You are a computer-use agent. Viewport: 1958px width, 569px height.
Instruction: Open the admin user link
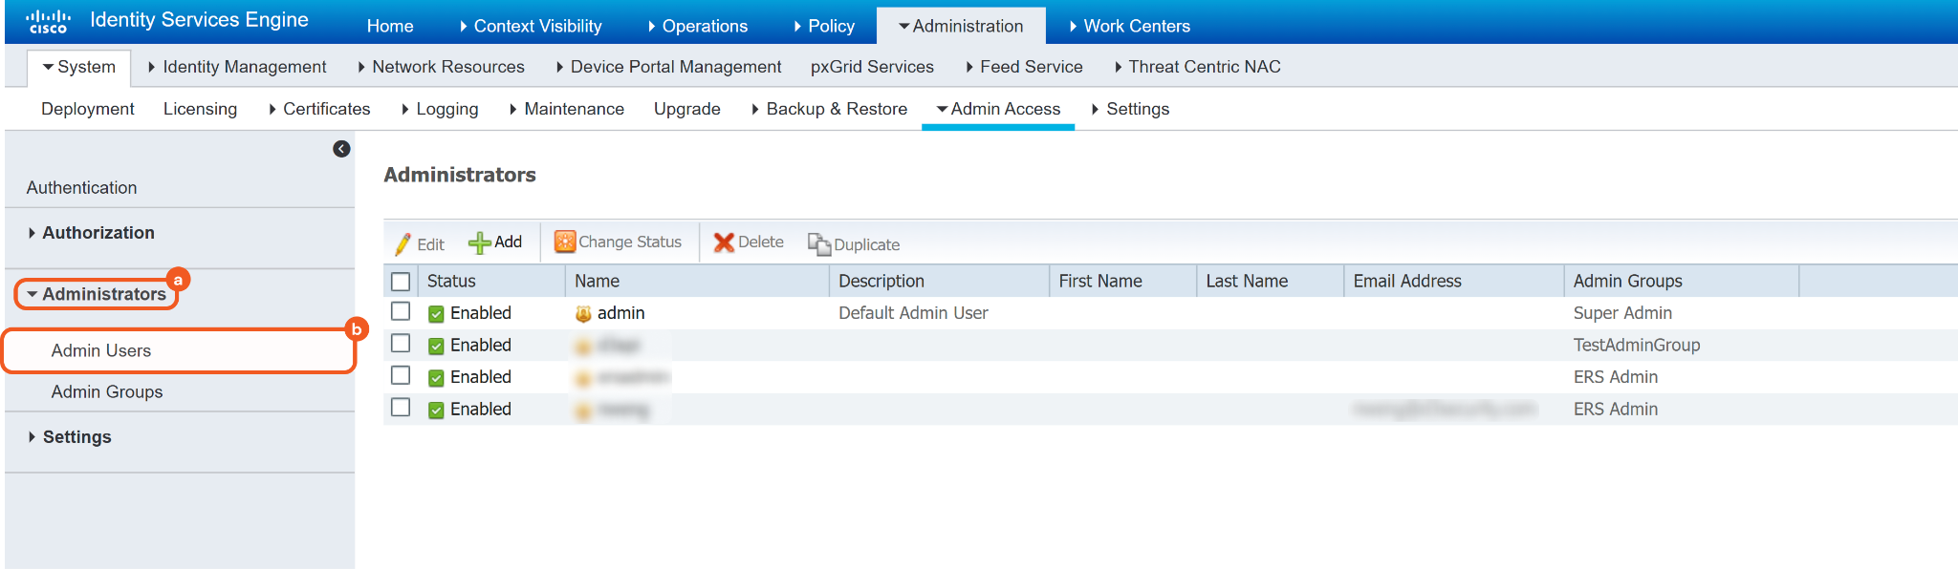click(x=620, y=313)
